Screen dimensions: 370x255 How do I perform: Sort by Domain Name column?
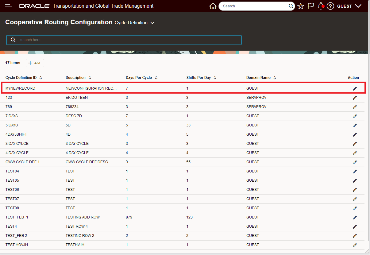[275, 78]
